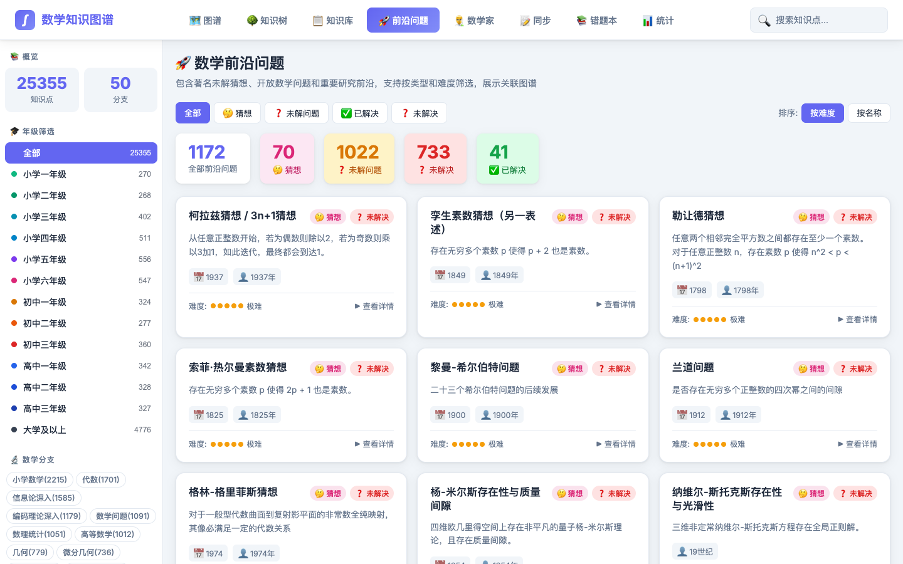
Task: Filter by 小学一年级
Action: [x=81, y=174]
